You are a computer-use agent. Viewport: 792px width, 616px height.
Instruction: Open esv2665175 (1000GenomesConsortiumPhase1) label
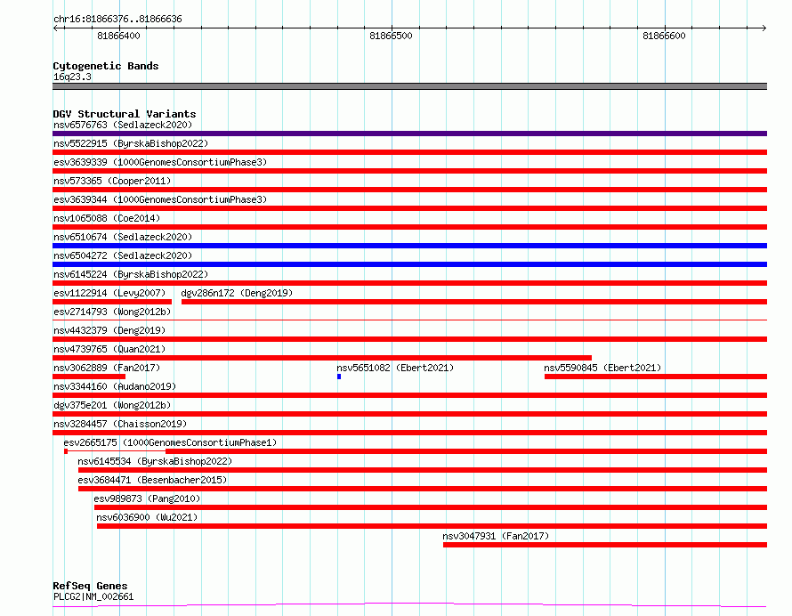(170, 442)
